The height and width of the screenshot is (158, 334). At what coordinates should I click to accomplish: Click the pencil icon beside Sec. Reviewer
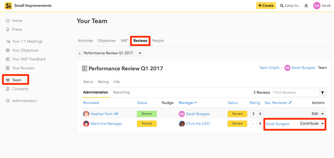290,103
